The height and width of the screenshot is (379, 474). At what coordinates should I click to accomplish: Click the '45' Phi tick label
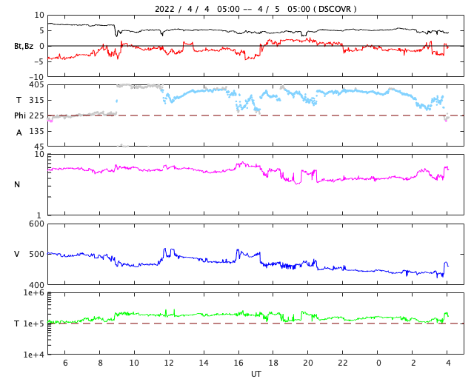pyautogui.click(x=39, y=147)
